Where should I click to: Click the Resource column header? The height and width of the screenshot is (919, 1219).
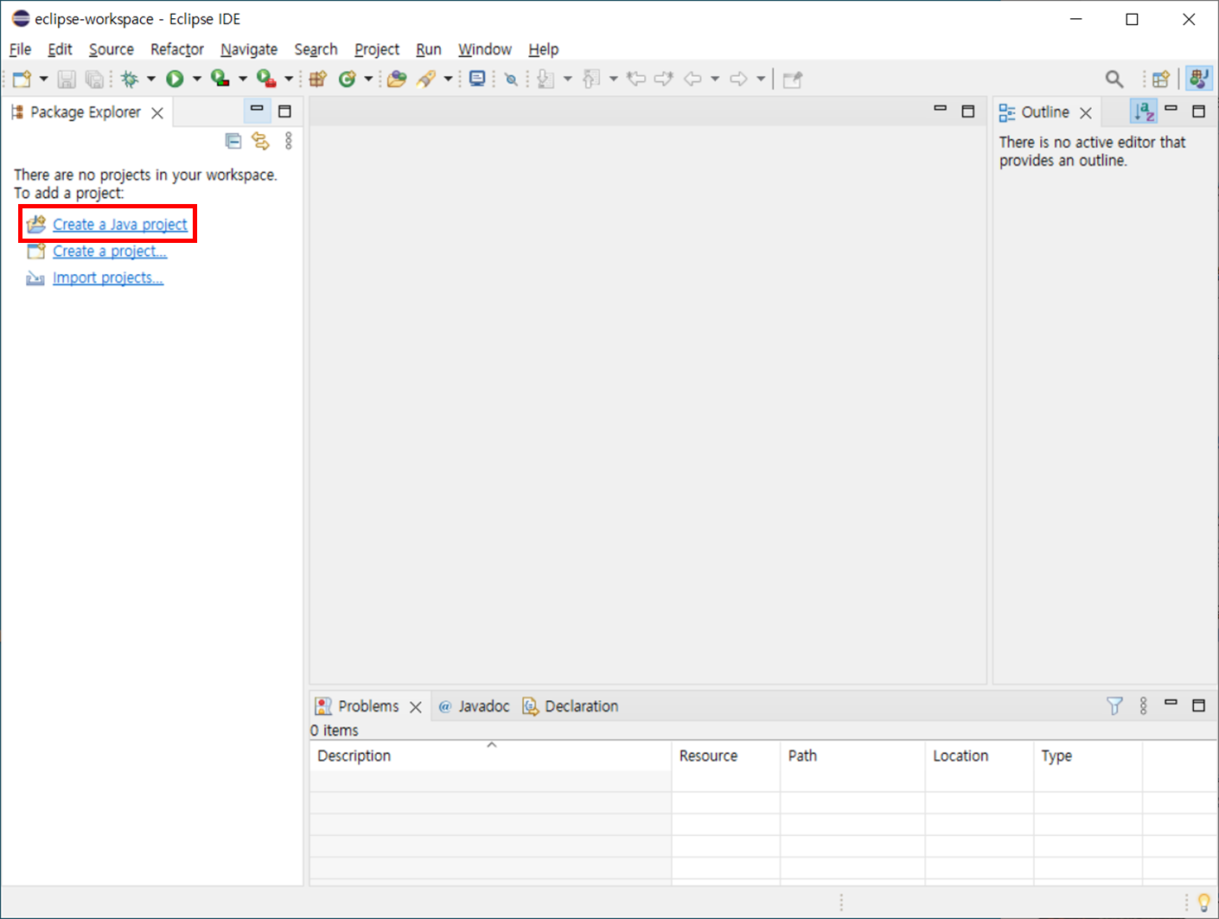pyautogui.click(x=726, y=756)
